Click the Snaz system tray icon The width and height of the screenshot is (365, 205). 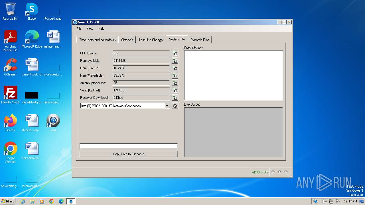coord(316,201)
